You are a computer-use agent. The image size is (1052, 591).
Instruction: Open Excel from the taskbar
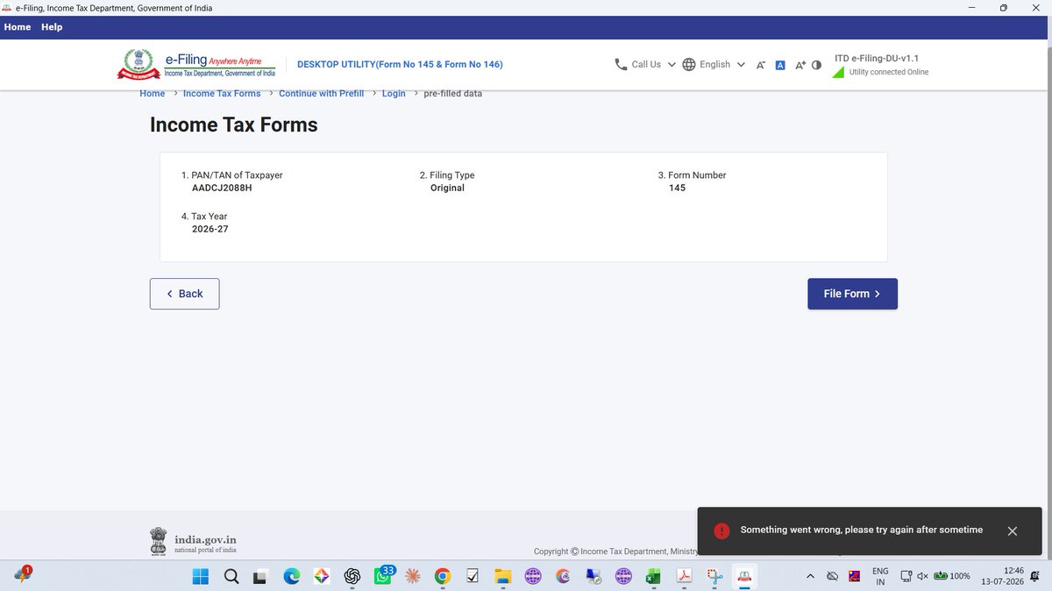pyautogui.click(x=653, y=576)
